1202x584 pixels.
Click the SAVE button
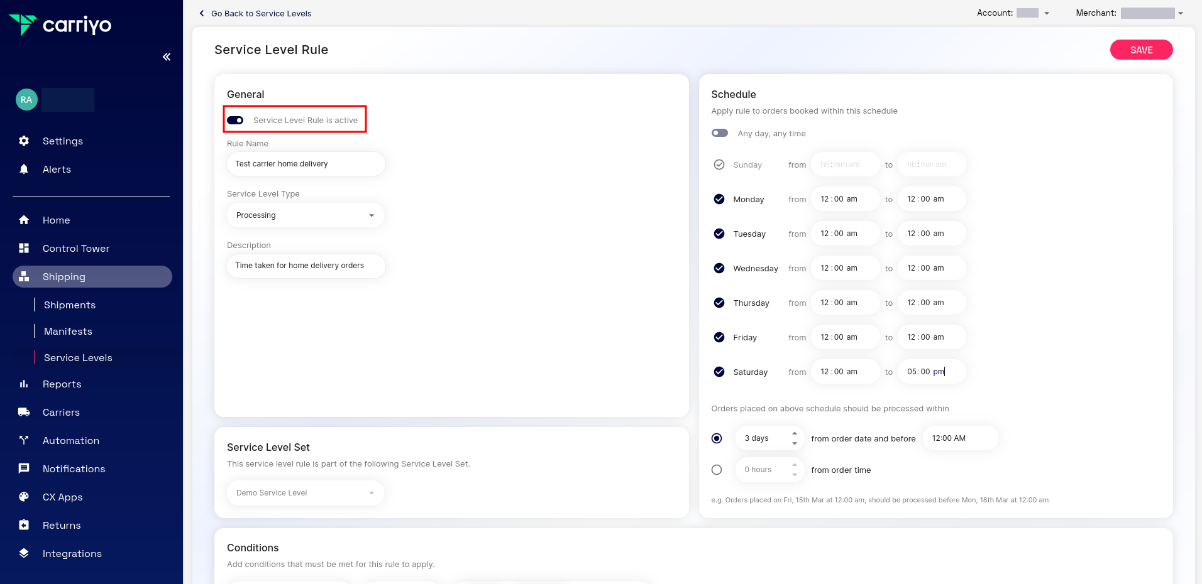1141,50
